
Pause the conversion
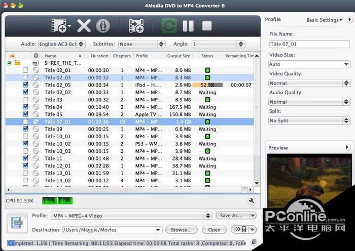(x=188, y=26)
